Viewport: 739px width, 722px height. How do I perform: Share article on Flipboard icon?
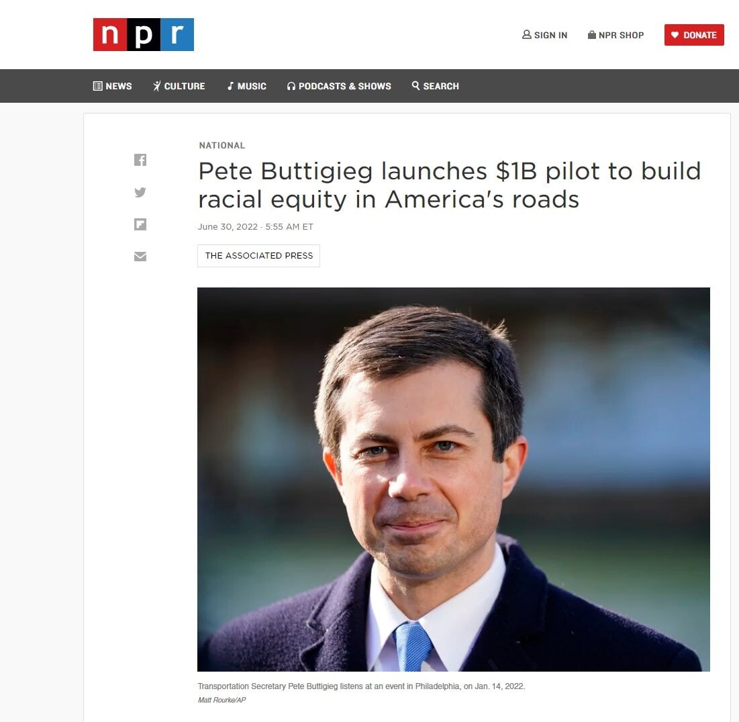[140, 224]
